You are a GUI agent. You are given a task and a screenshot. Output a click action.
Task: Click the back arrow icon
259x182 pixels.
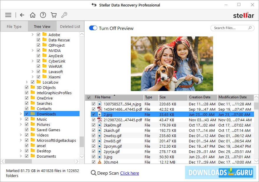click(x=22, y=15)
